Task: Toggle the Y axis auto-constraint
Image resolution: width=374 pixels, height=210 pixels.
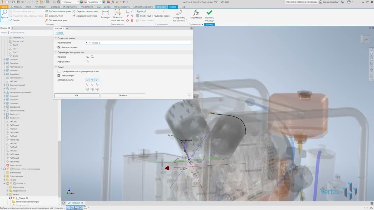Action: [92, 85]
